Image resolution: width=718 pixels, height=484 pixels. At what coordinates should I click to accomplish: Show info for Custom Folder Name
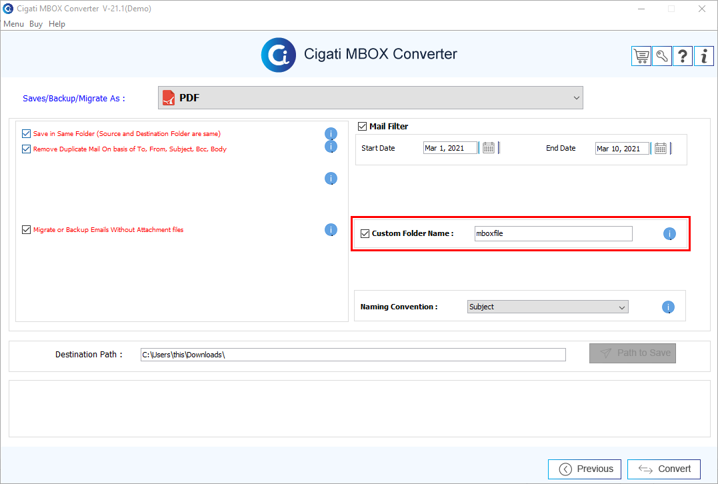(669, 233)
